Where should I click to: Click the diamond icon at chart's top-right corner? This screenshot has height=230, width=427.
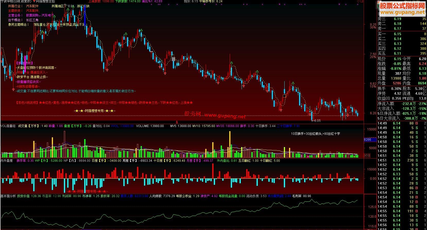pyautogui.click(x=358, y=2)
